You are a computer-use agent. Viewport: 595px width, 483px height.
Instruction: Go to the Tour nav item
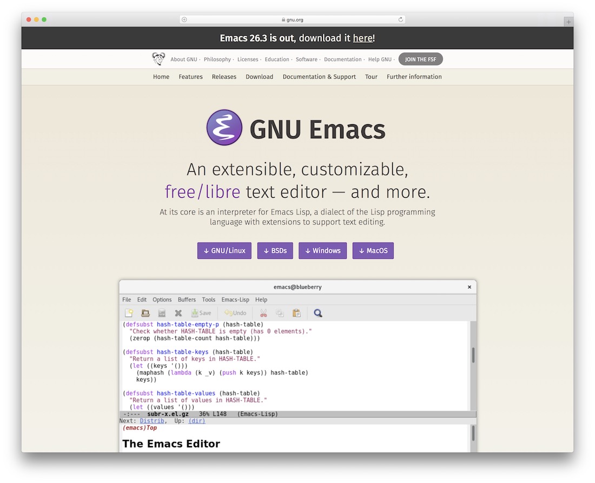371,77
